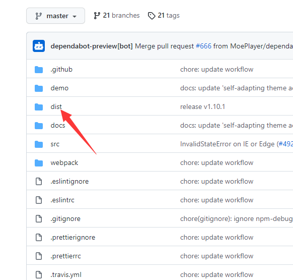293x280 pixels.
Task: Open webpack row 'chore: update workflow' commit
Action: [x=217, y=163]
